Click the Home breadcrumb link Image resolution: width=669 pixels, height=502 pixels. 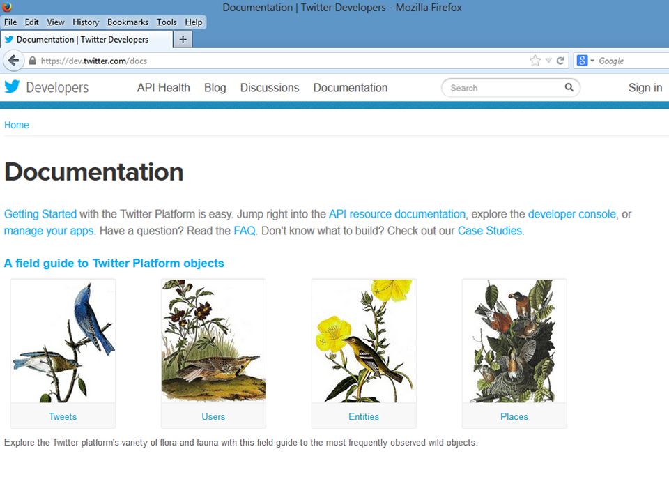click(17, 125)
